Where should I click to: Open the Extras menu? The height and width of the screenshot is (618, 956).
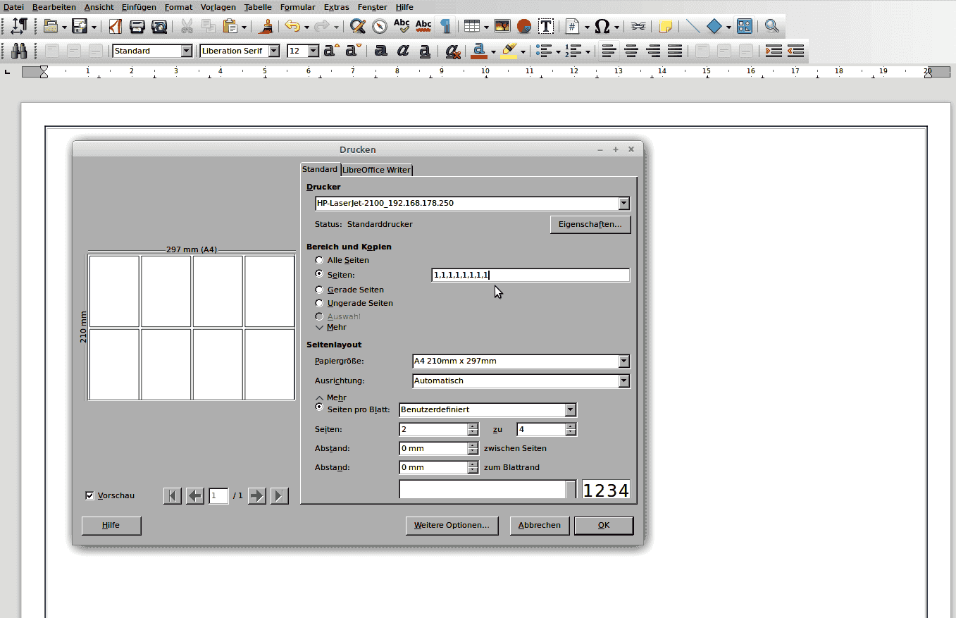tap(336, 7)
